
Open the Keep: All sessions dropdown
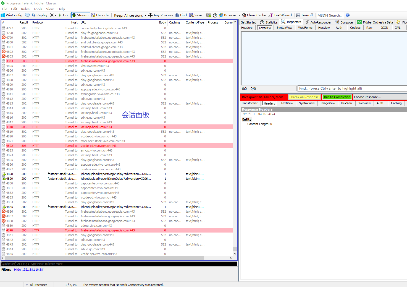coord(130,15)
